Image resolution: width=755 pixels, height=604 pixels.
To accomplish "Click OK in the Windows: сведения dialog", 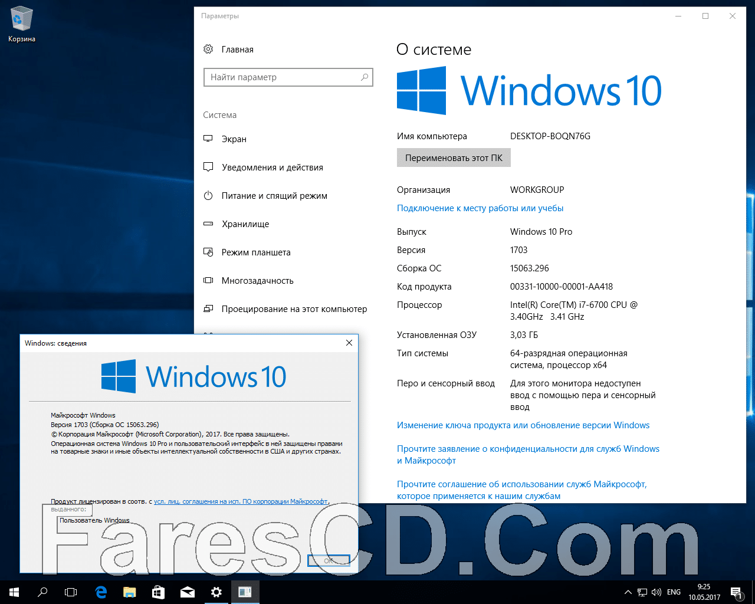I will [329, 561].
